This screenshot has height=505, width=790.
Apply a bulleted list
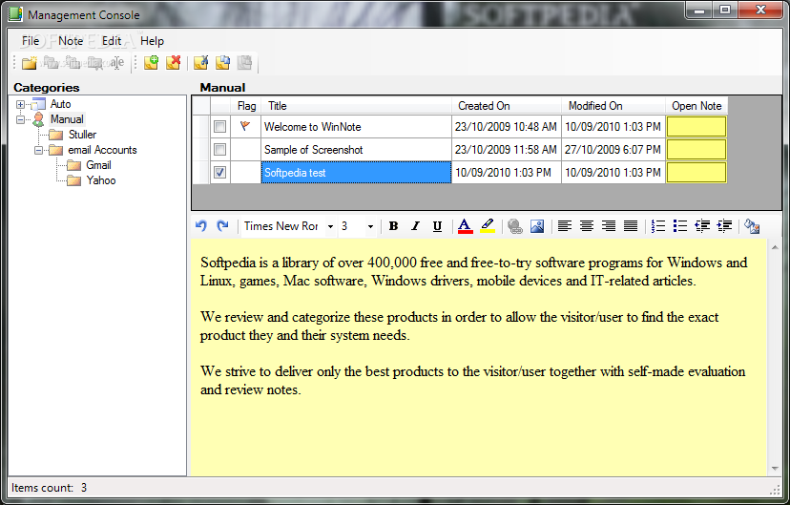pos(680,226)
